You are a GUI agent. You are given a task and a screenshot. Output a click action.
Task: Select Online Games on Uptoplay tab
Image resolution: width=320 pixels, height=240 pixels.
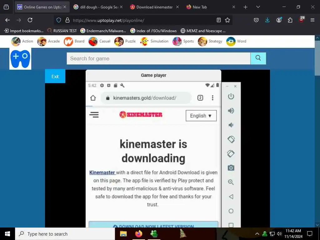click(x=42, y=7)
